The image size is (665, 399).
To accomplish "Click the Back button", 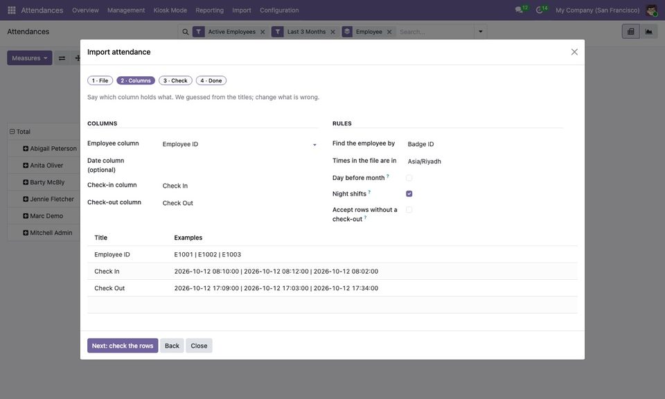I will [x=172, y=346].
